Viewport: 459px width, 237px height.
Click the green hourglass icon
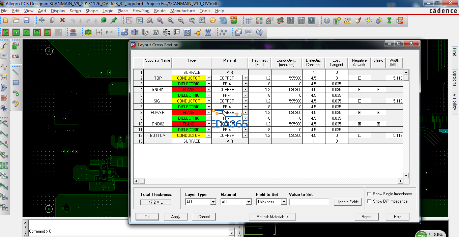[389, 21]
